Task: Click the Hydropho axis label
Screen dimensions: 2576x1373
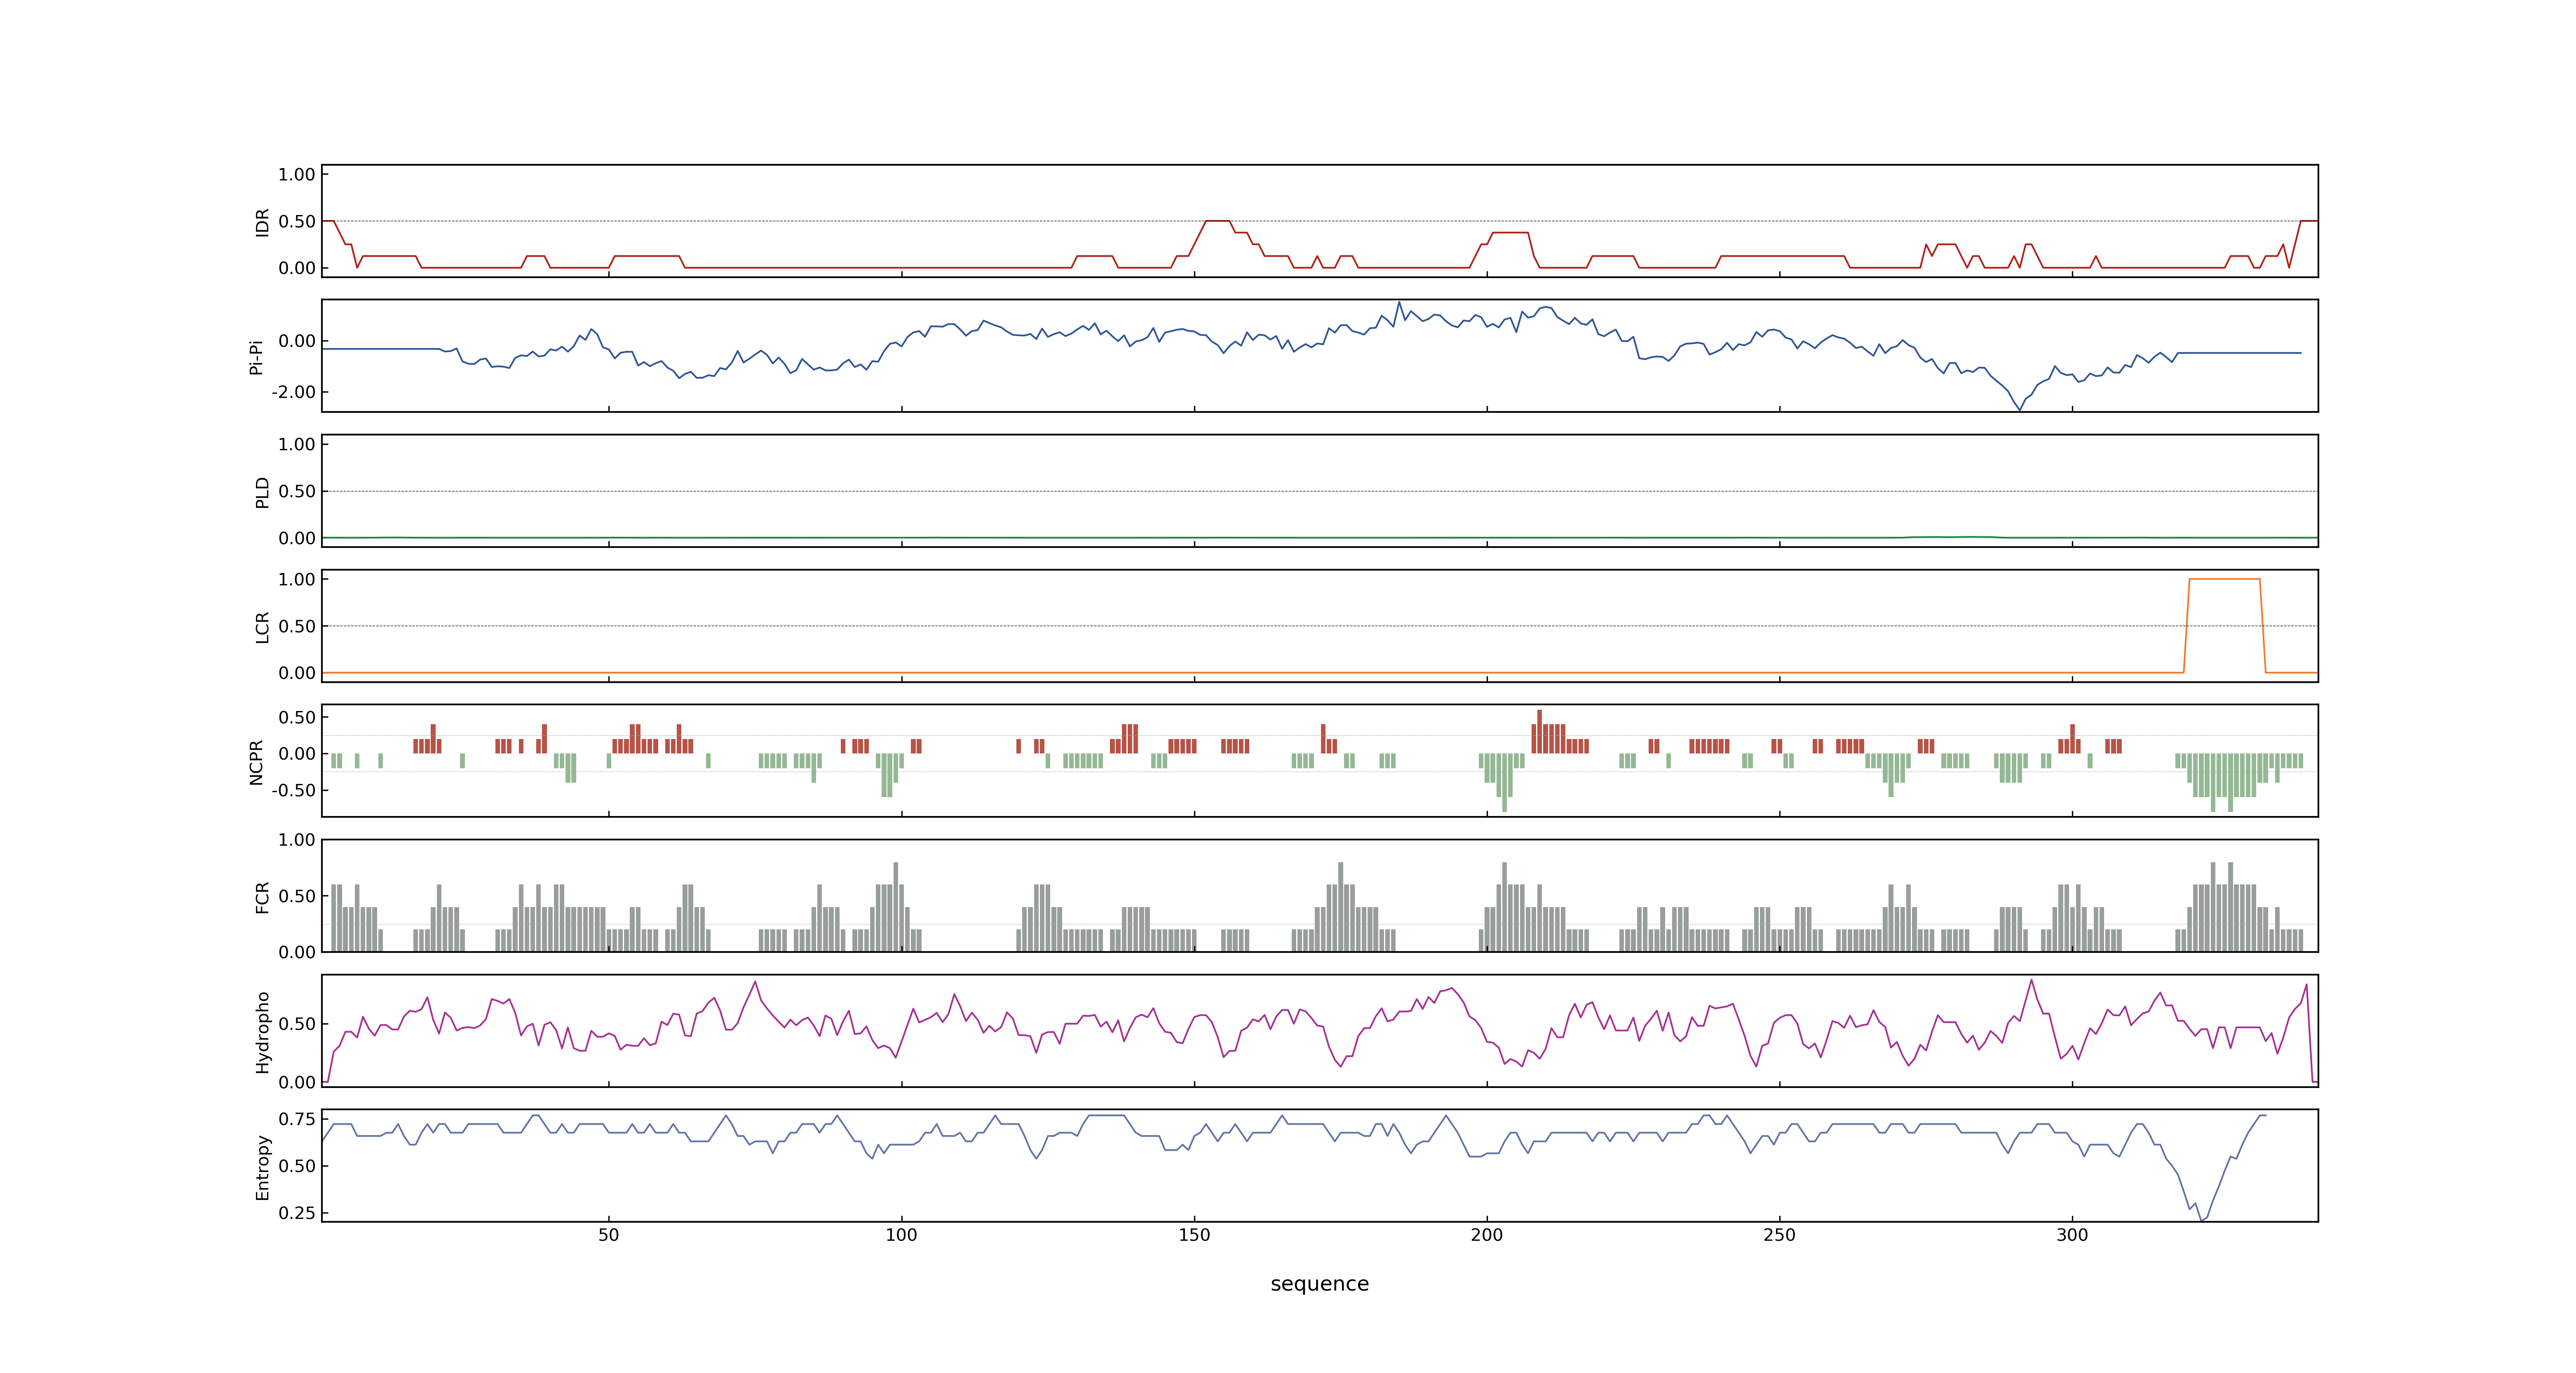Action: pos(262,1032)
